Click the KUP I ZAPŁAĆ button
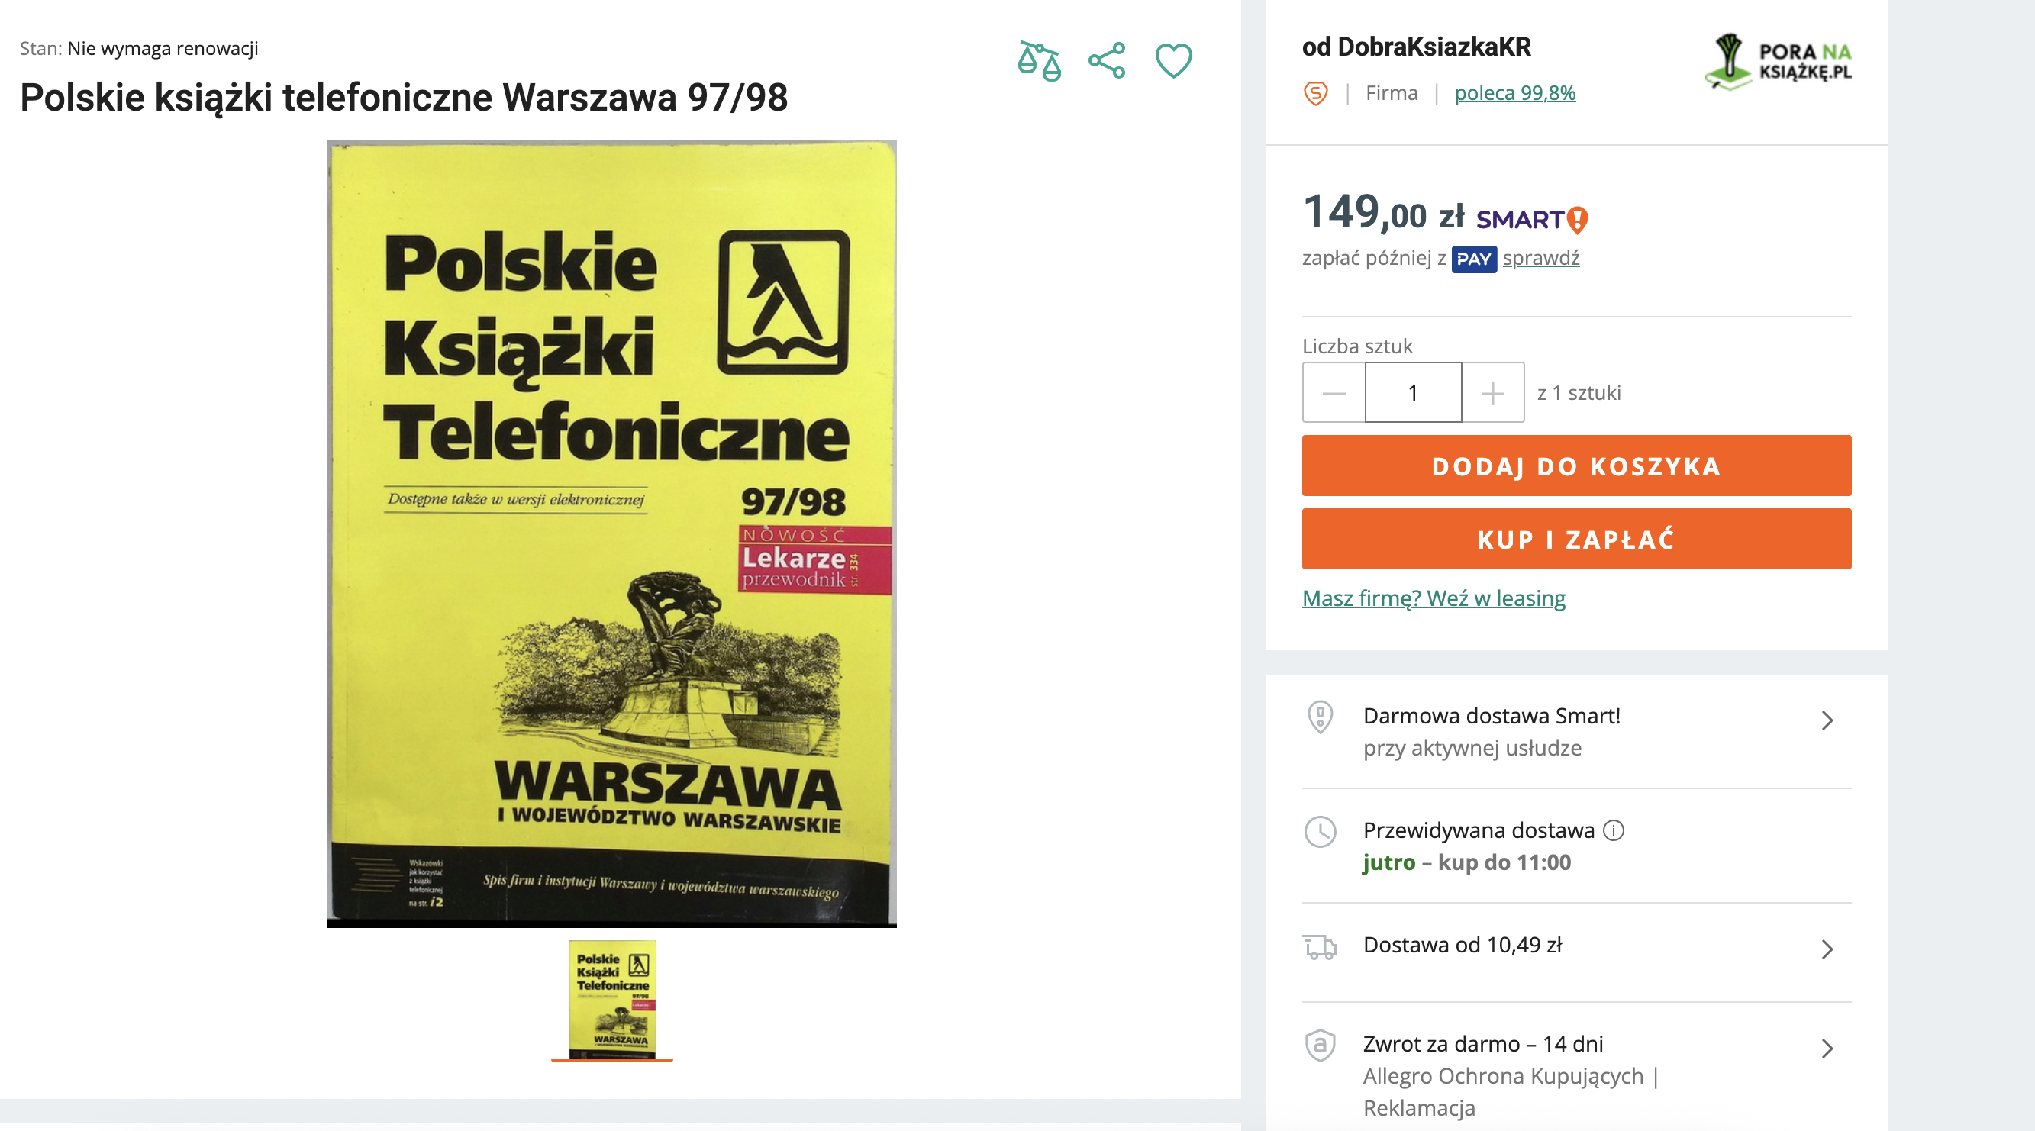This screenshot has width=2035, height=1131. coord(1576,539)
